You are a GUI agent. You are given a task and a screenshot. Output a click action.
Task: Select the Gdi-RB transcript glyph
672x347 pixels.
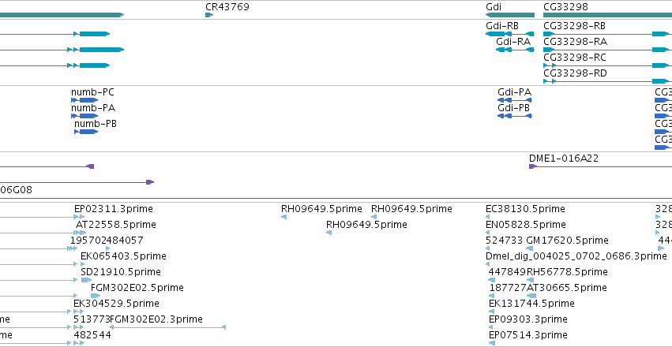(510, 34)
